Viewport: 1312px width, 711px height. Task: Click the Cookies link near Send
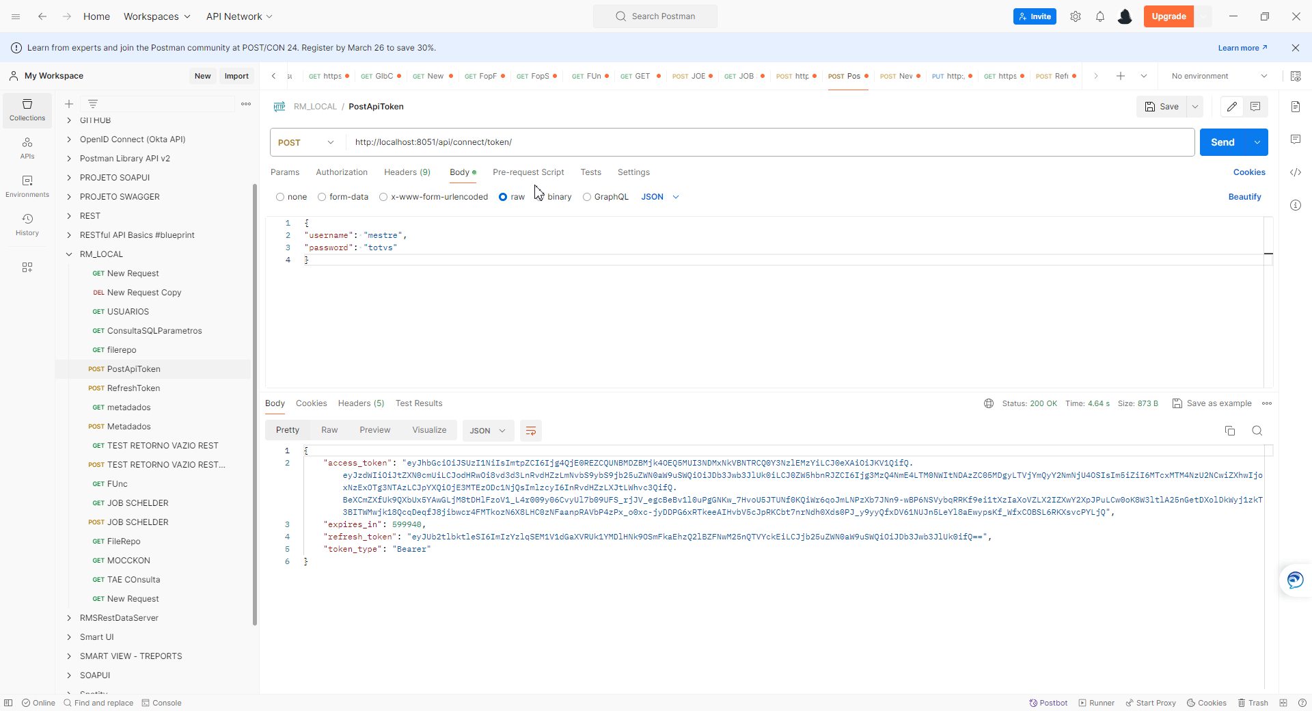1249,172
